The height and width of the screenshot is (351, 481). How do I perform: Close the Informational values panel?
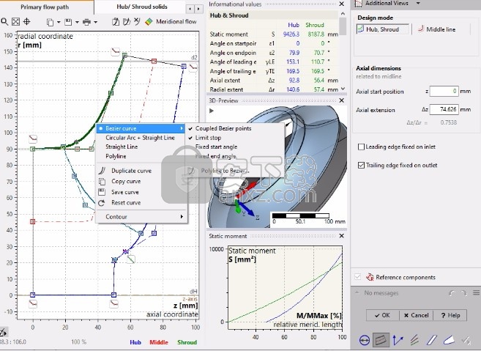341,4
